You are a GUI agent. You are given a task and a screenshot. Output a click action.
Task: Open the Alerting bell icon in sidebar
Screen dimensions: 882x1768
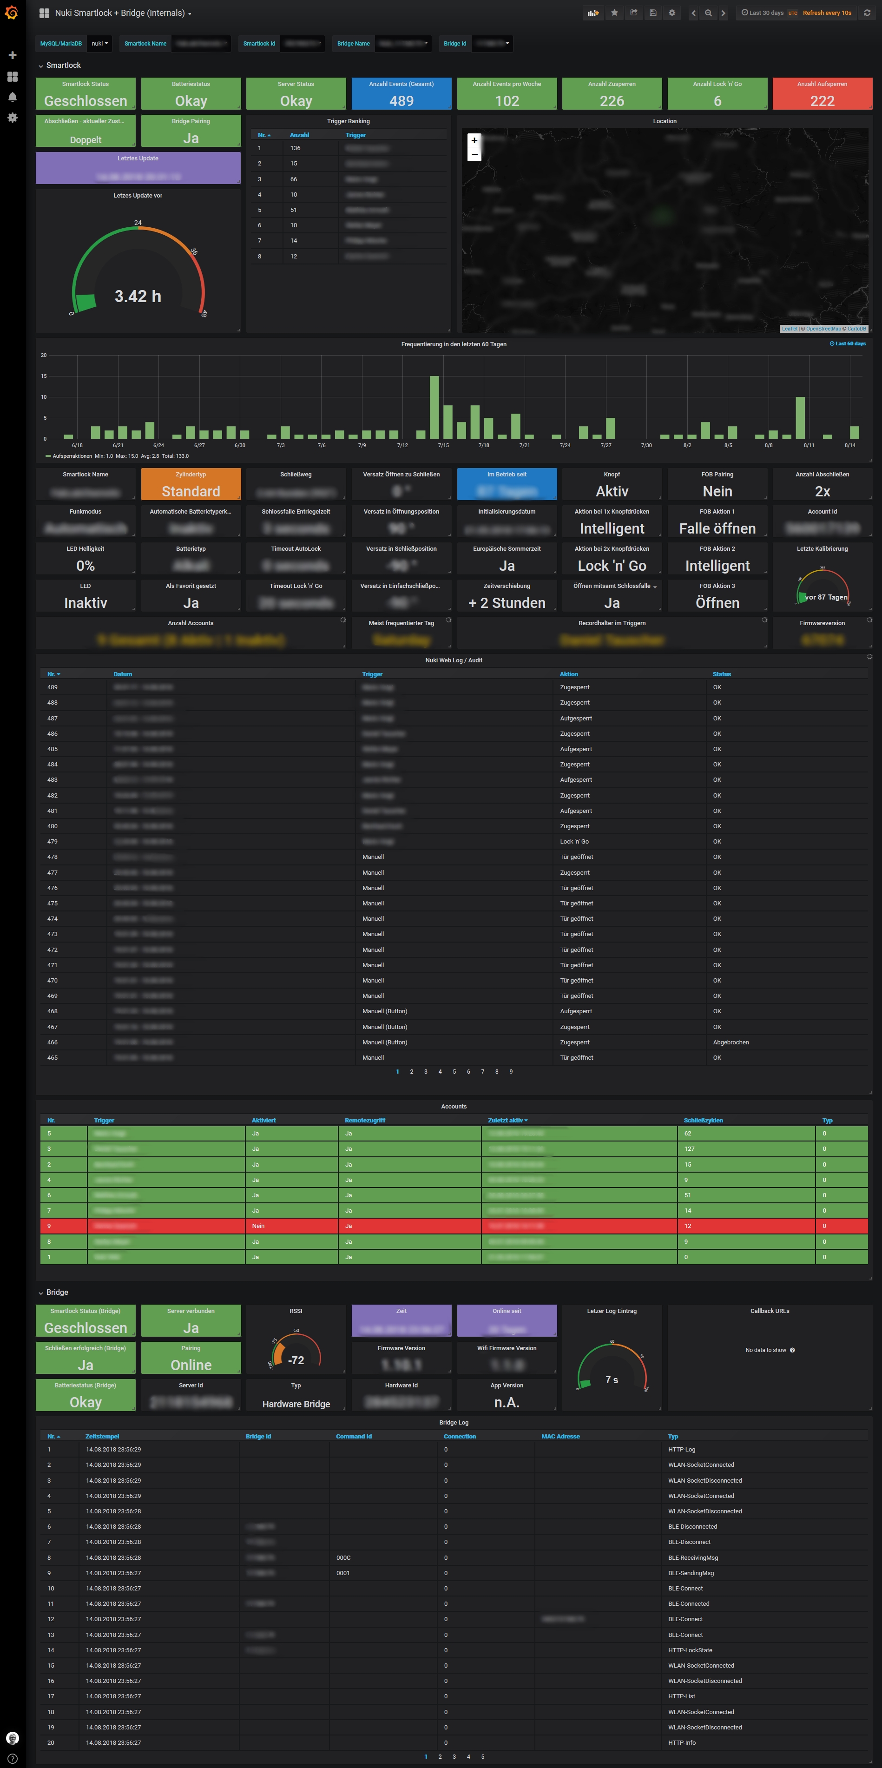tap(13, 97)
